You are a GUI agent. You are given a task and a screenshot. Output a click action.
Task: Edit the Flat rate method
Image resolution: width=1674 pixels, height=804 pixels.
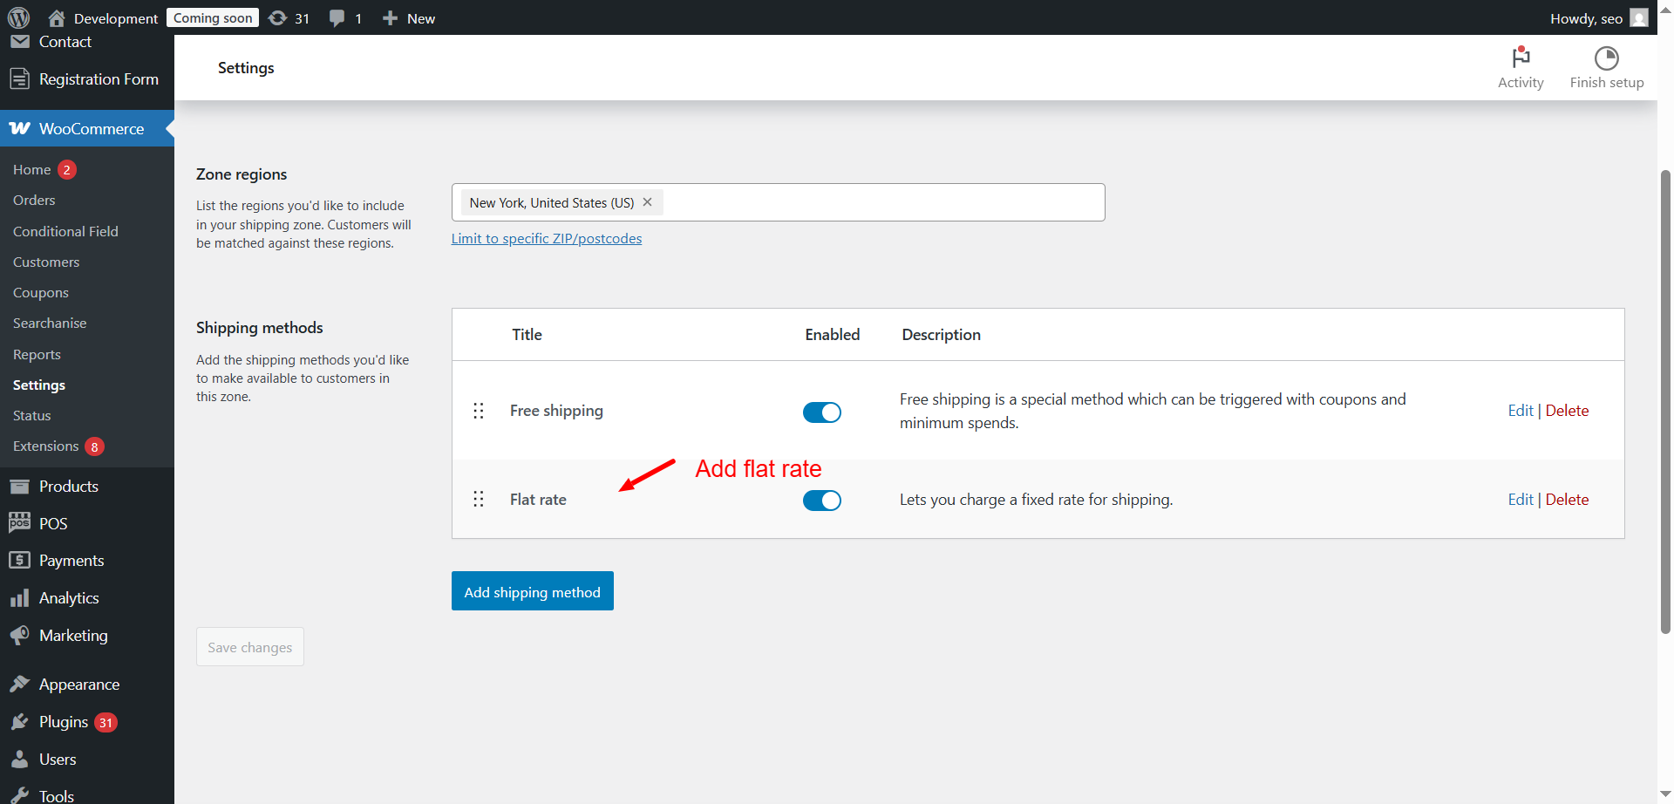[x=1521, y=500]
